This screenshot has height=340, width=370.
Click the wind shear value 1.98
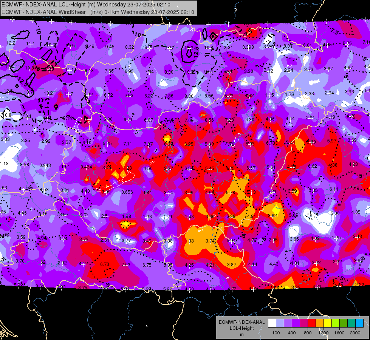(x=127, y=216)
